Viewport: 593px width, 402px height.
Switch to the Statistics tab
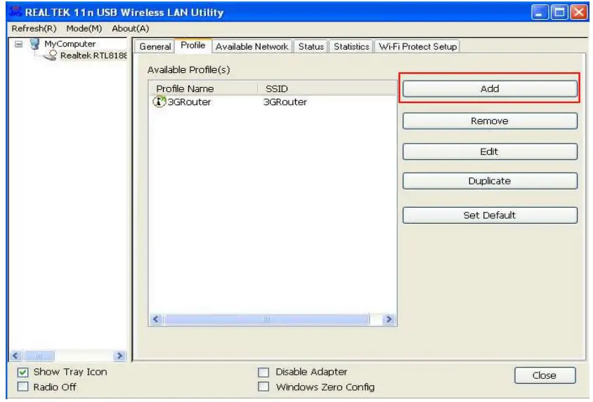[351, 46]
